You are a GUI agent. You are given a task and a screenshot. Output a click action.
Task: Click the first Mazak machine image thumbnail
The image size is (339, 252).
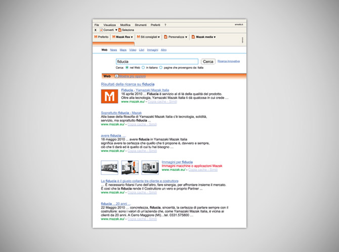(x=109, y=167)
